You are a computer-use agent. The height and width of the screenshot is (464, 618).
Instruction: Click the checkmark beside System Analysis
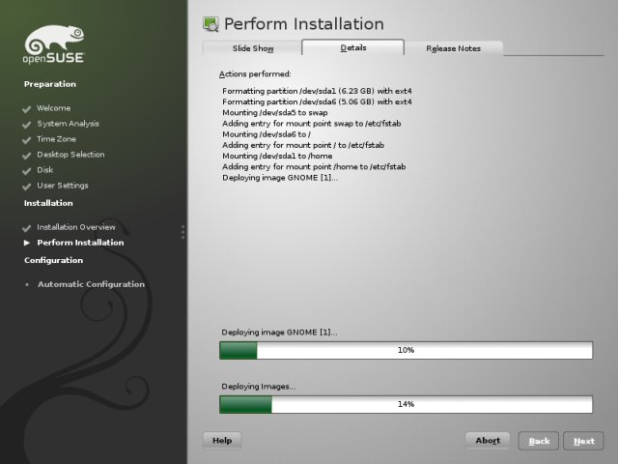[27, 125]
